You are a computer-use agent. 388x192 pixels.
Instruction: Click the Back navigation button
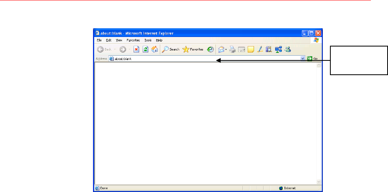point(104,49)
